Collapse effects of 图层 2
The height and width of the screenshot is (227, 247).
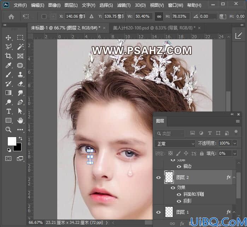pos(234,177)
